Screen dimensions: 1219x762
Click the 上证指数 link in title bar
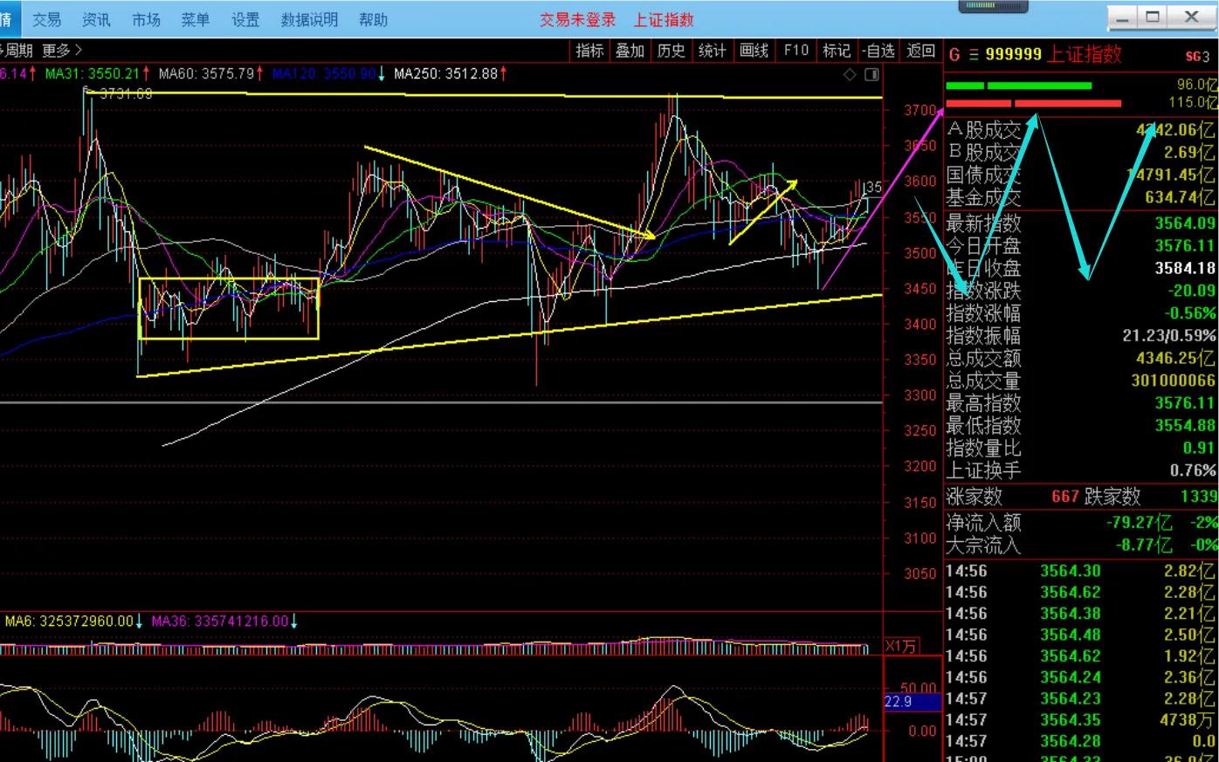[x=664, y=19]
